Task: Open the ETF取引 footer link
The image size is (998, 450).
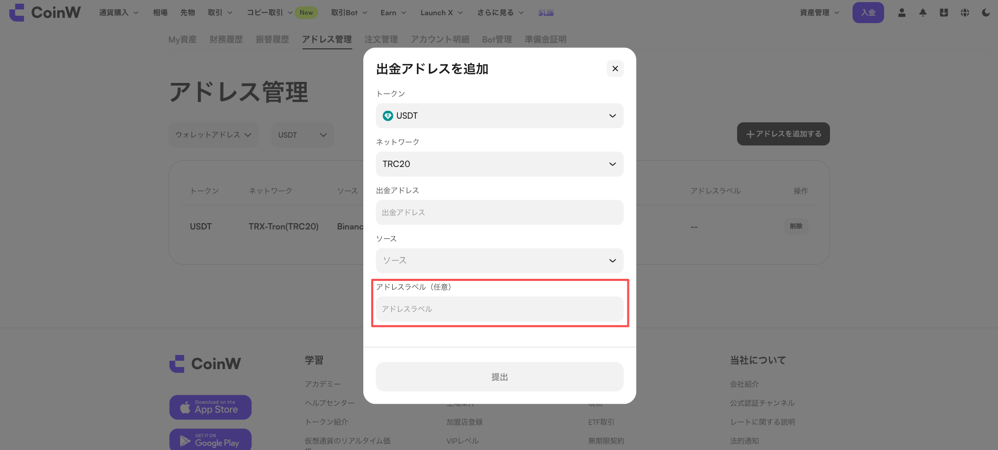Action: [601, 422]
